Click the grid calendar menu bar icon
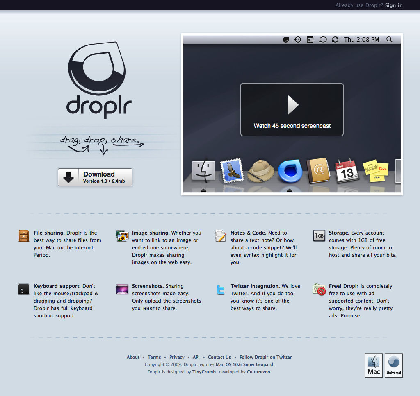Viewport: 420px width, 396px height. pos(310,40)
